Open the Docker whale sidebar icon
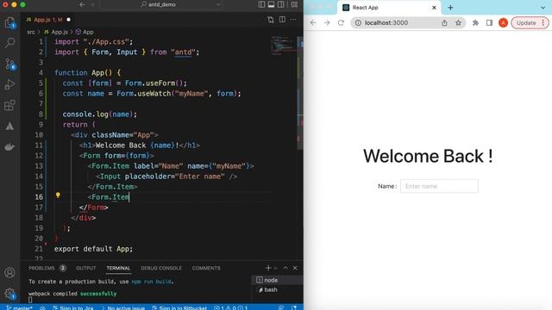Image resolution: width=552 pixels, height=310 pixels. tap(9, 147)
